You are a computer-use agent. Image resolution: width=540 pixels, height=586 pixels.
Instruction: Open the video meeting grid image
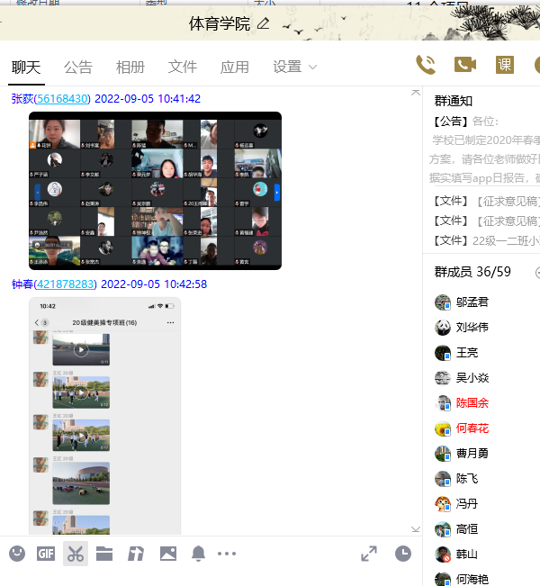[x=155, y=191]
